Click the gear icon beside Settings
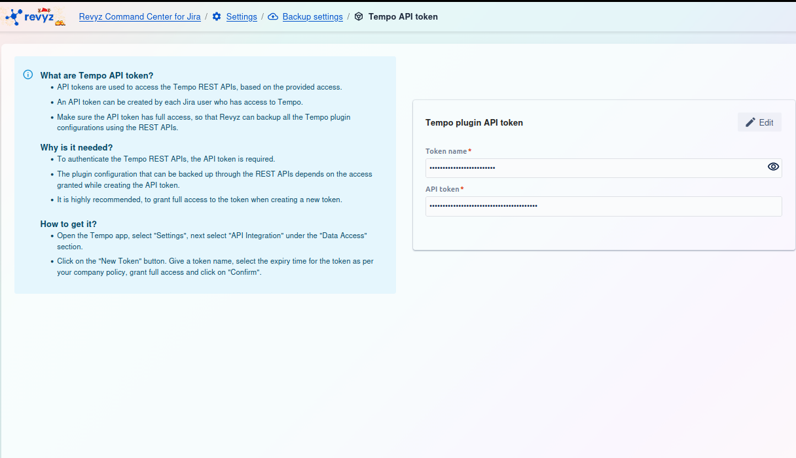Viewport: 796px width, 458px height. [217, 16]
